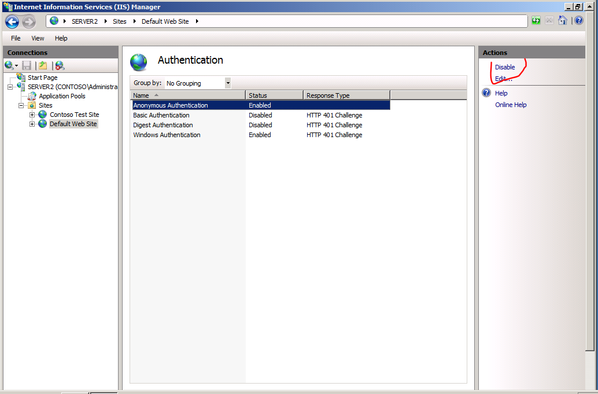Click Disable in Actions pane
Screen dimensions: 598x394
pos(505,67)
